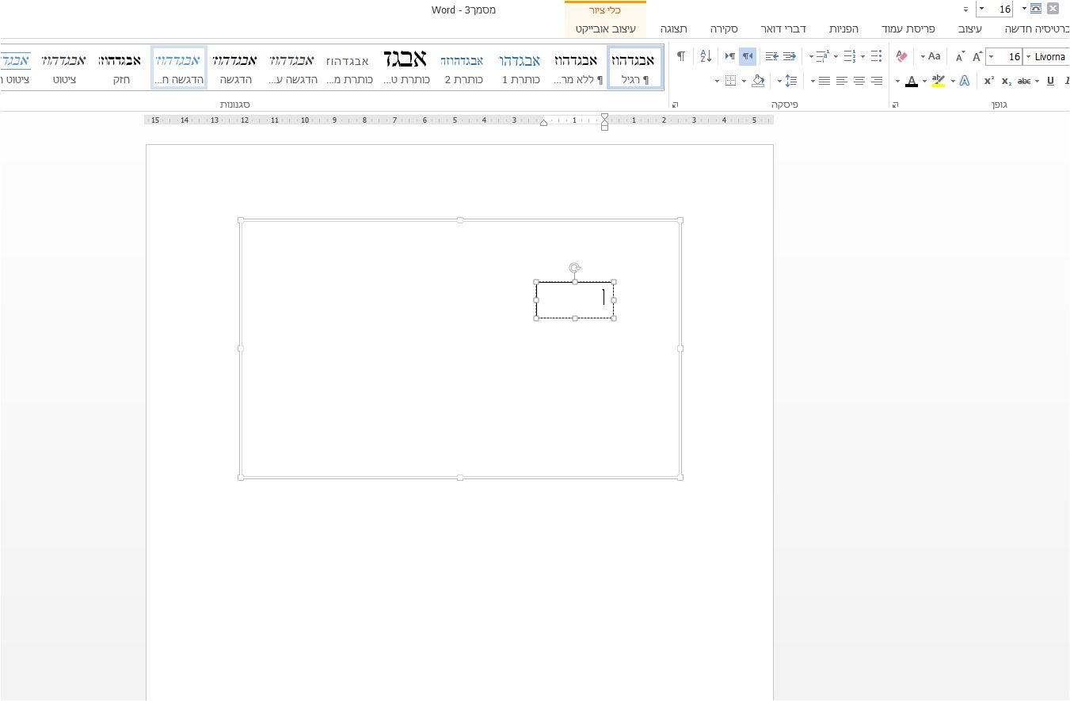Toggle show paragraph marks (pilcrow)

click(681, 56)
